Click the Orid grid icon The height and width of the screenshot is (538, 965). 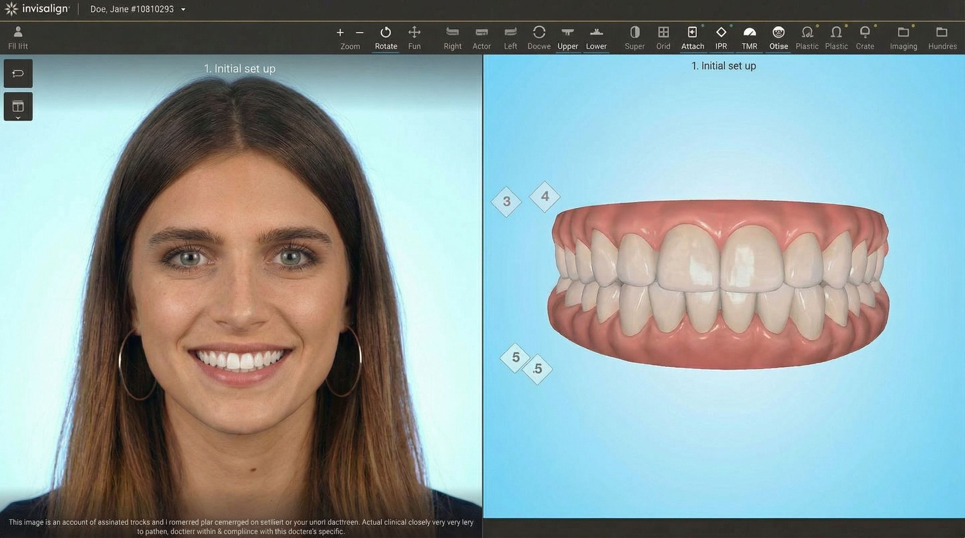[x=663, y=33]
